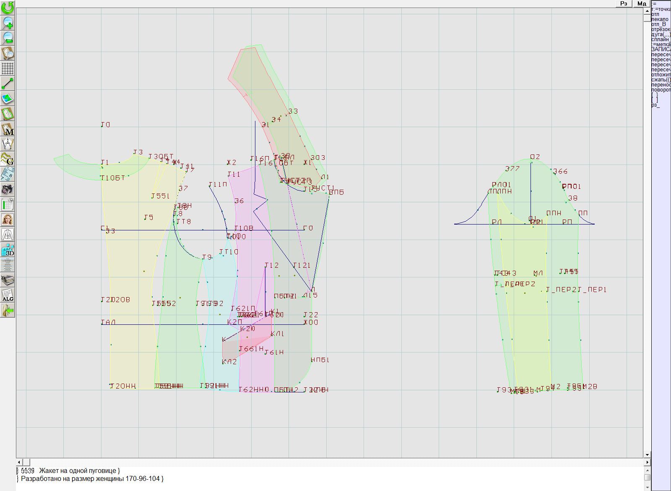
Task: Open the ALG algorithm document icon
Action: (8, 295)
